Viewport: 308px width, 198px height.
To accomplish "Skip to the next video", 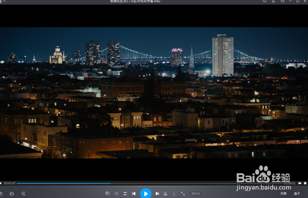I will pyautogui.click(x=157, y=193).
